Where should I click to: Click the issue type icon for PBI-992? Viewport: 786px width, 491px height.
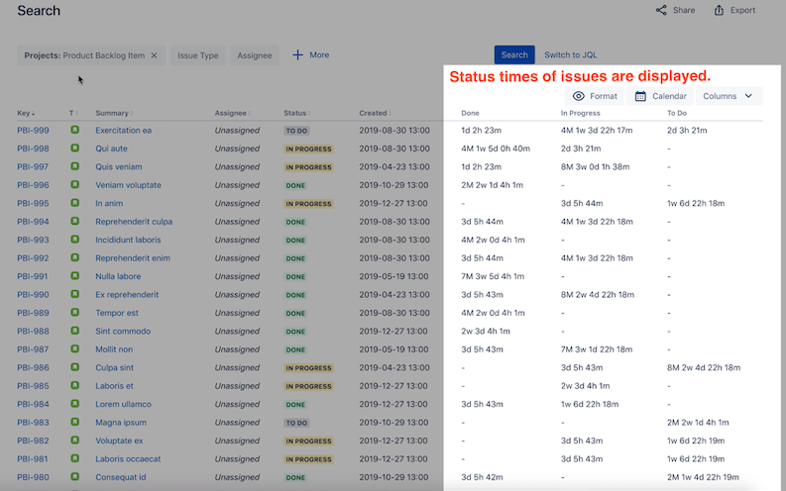(74, 257)
